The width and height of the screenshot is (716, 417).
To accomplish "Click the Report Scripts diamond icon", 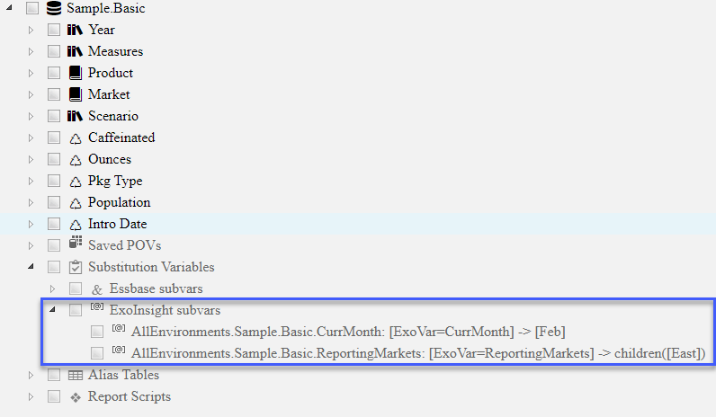I will (x=76, y=398).
